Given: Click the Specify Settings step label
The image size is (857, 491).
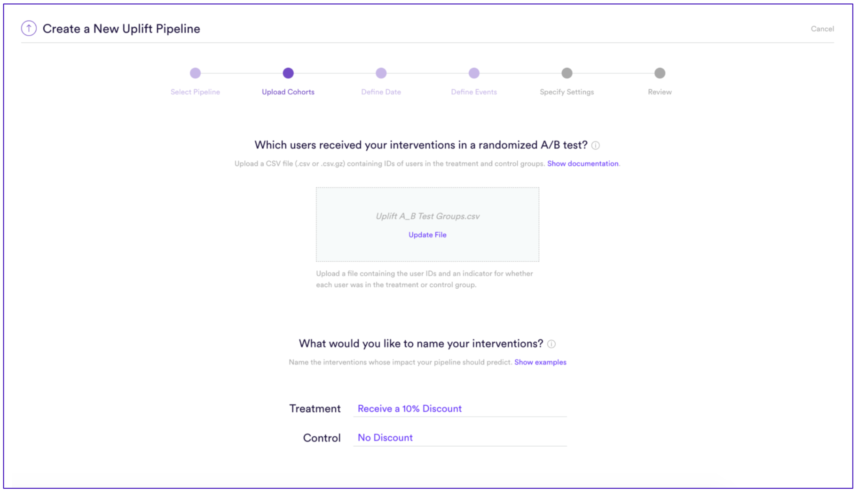Looking at the screenshot, I should point(567,92).
